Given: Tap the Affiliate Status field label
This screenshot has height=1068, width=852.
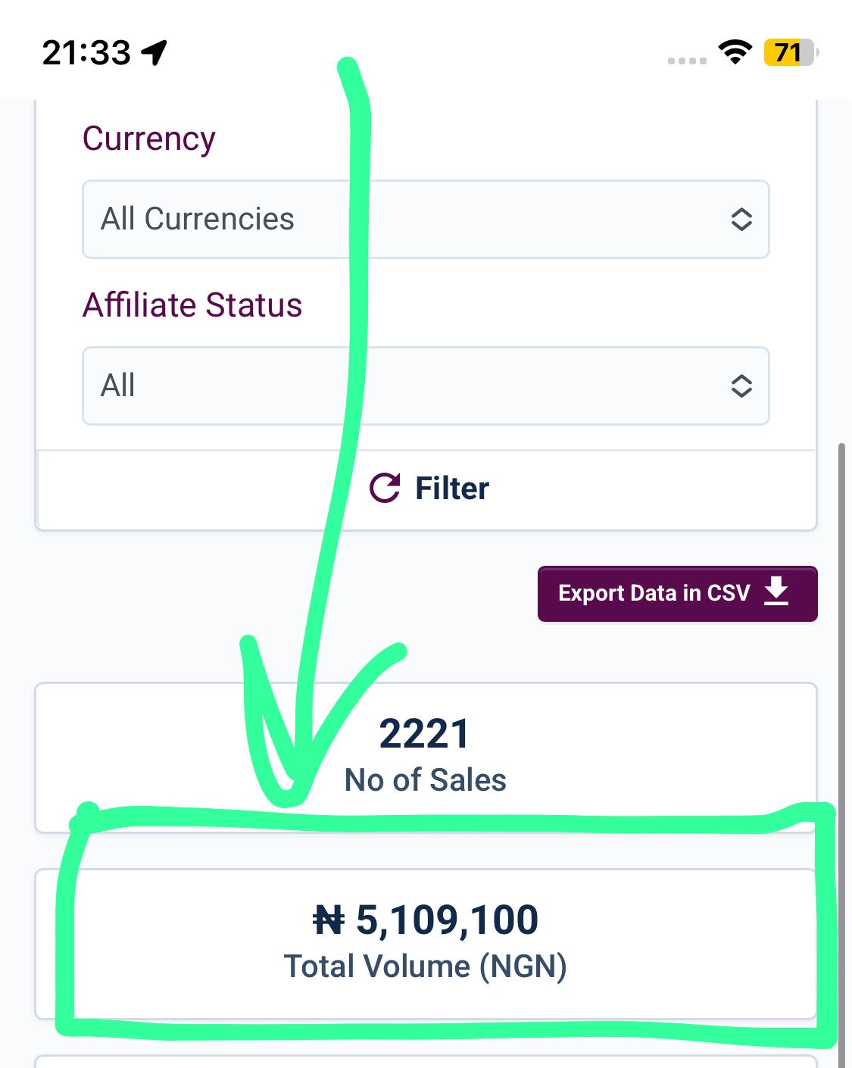Looking at the screenshot, I should pos(192,305).
